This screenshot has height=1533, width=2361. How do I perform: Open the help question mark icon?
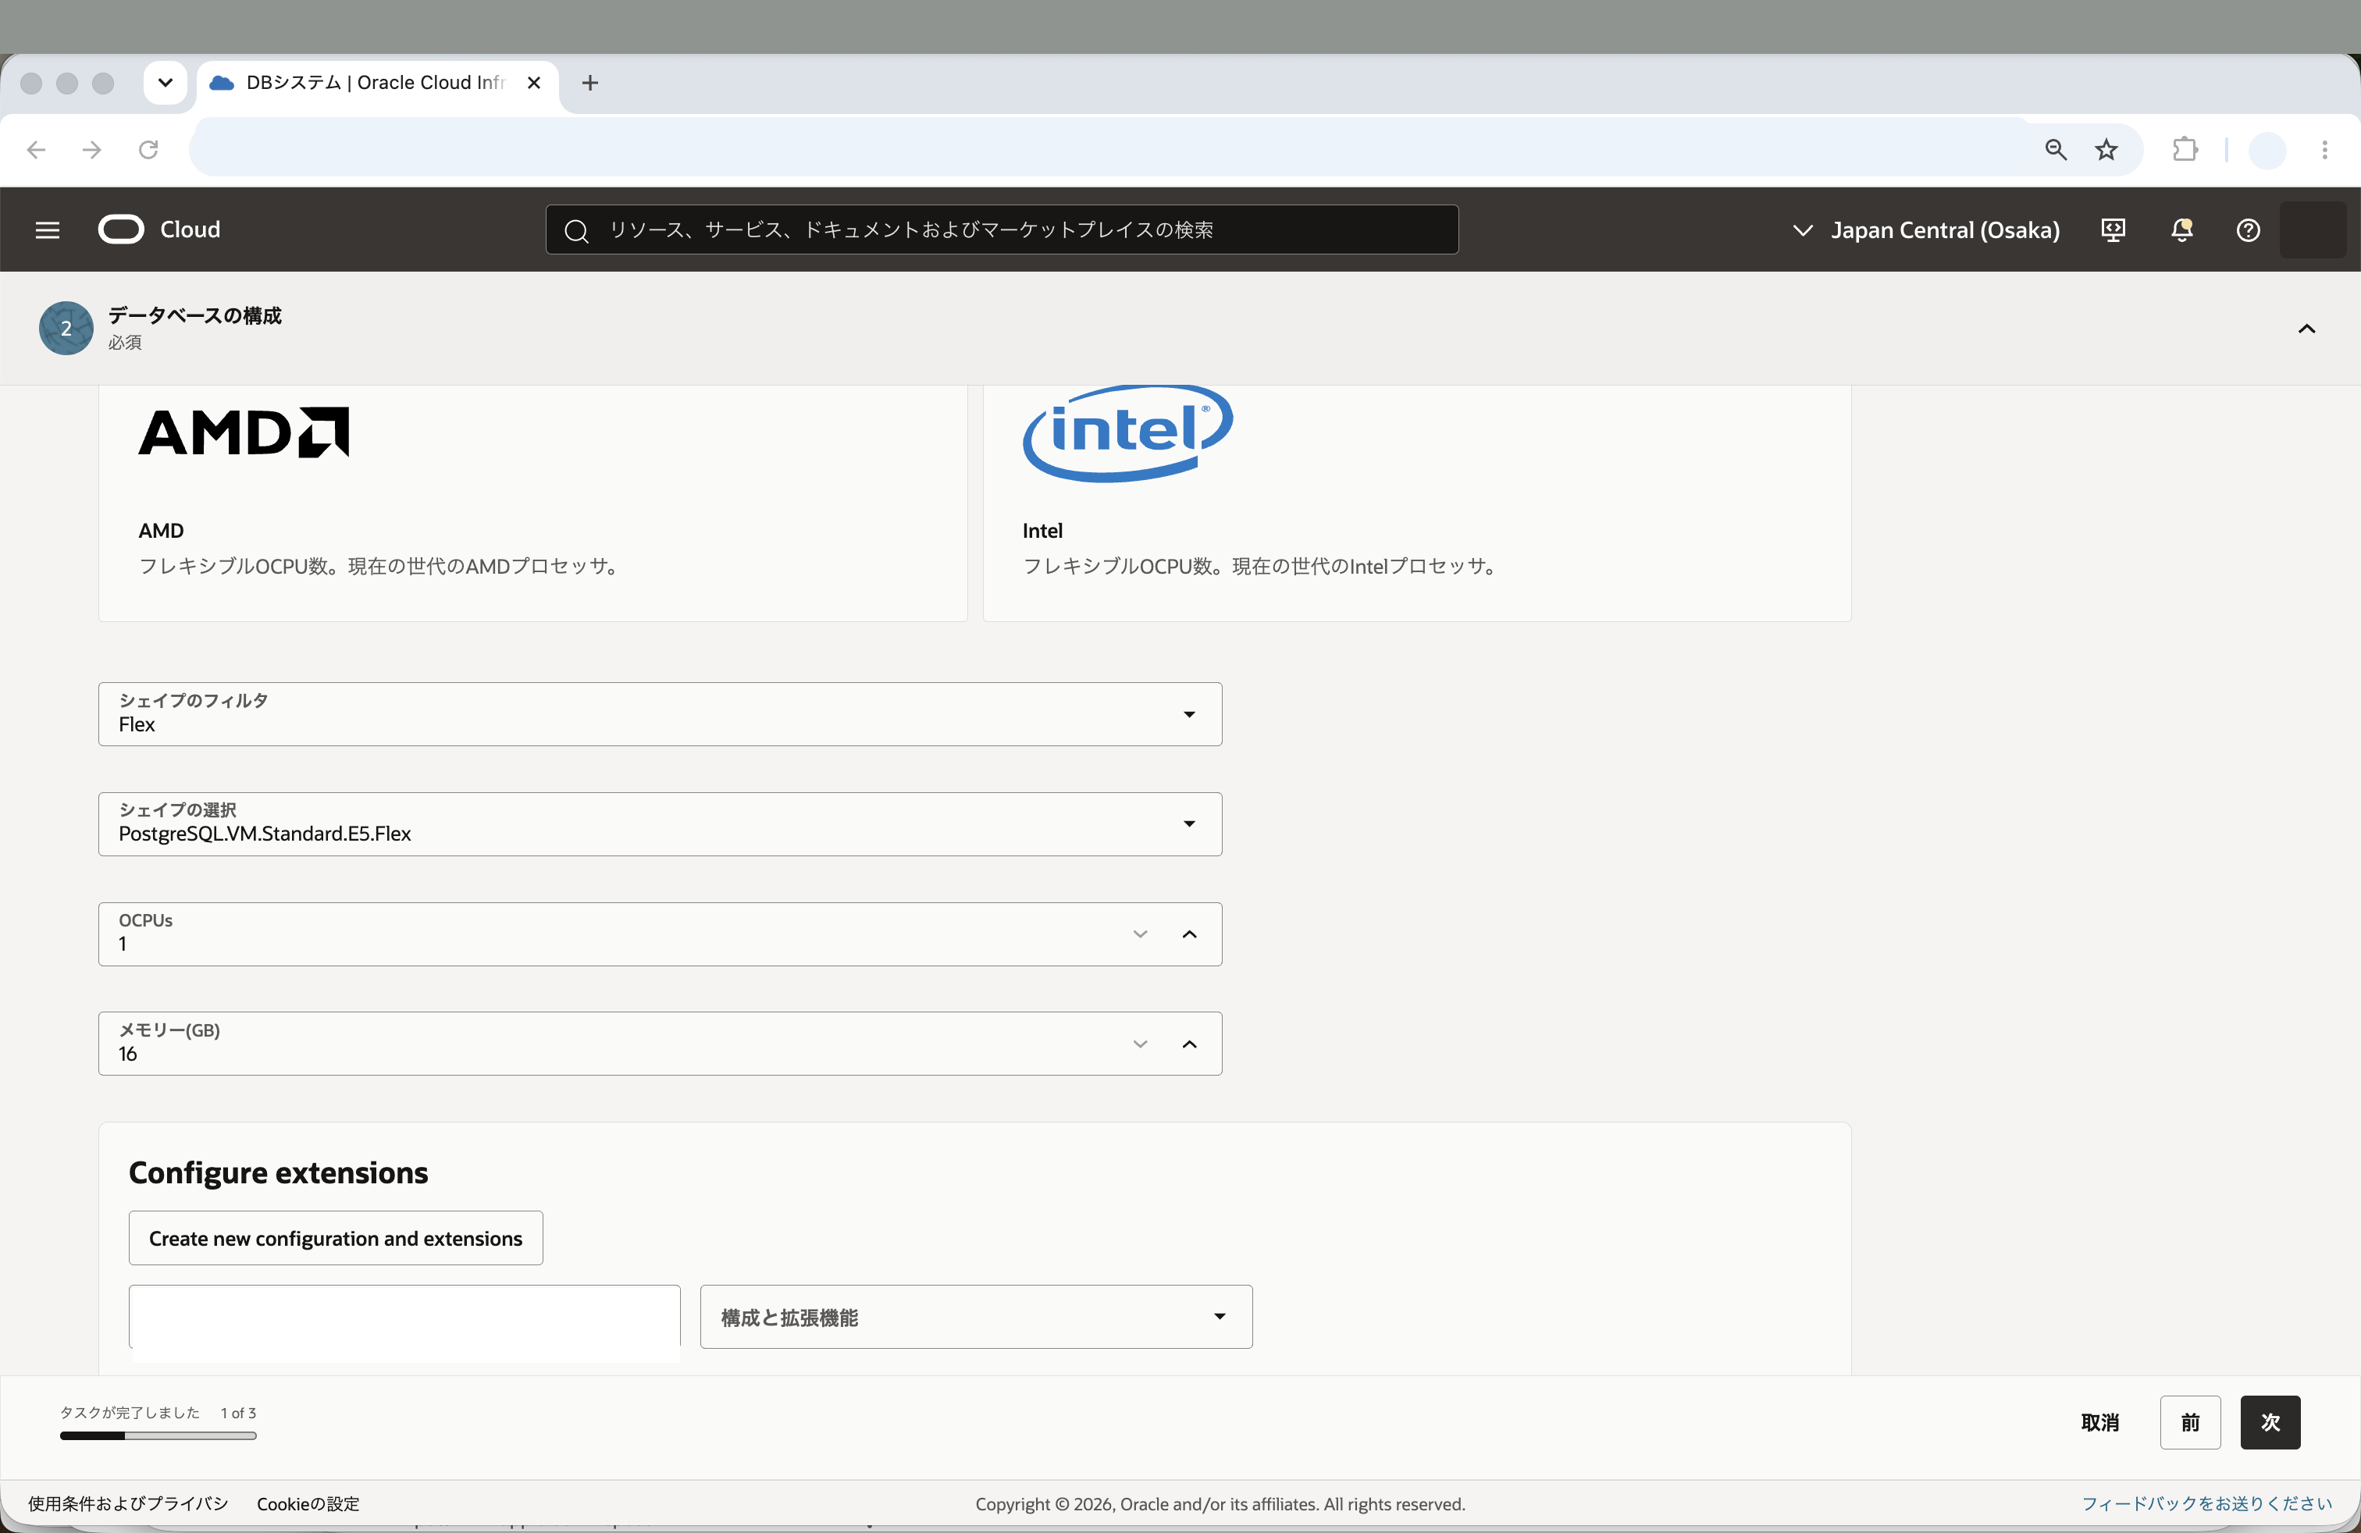(x=2248, y=230)
